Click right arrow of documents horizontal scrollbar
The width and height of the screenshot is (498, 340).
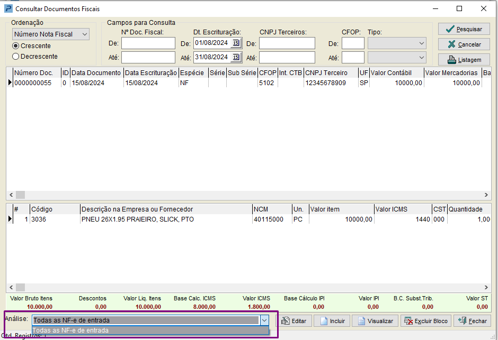click(486, 195)
